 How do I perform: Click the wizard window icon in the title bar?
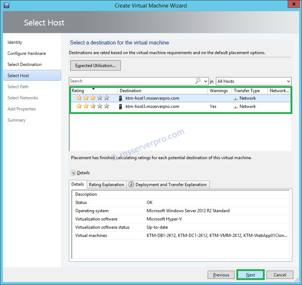click(6, 5)
